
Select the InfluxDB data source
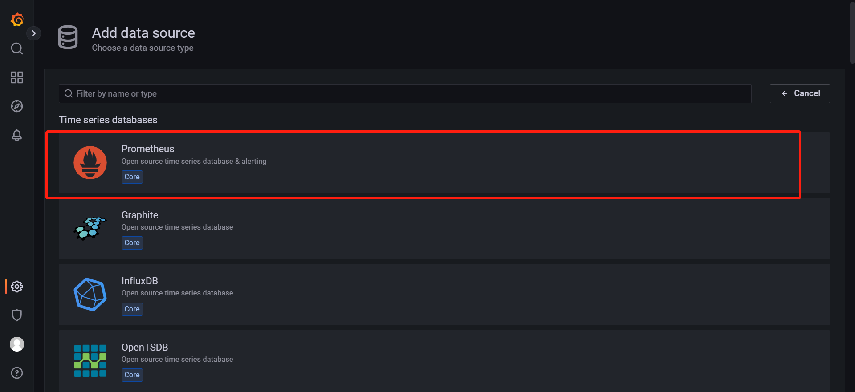pyautogui.click(x=444, y=295)
